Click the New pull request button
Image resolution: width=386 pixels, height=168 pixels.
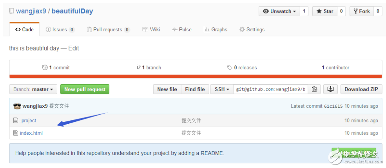[85, 89]
